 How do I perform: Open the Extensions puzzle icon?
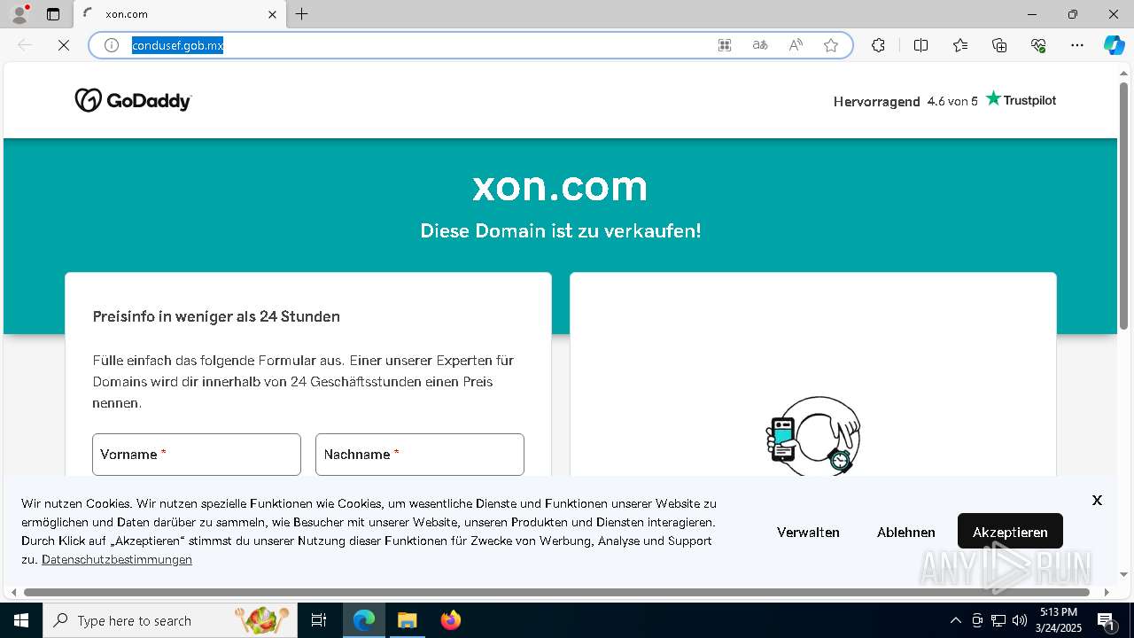pos(878,45)
